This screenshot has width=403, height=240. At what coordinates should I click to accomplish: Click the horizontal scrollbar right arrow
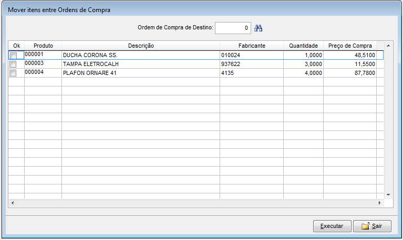tap(379, 203)
